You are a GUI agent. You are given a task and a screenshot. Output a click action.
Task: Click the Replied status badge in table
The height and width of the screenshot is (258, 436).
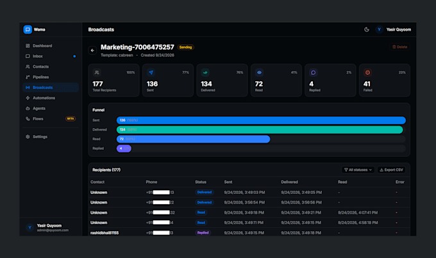coord(203,233)
